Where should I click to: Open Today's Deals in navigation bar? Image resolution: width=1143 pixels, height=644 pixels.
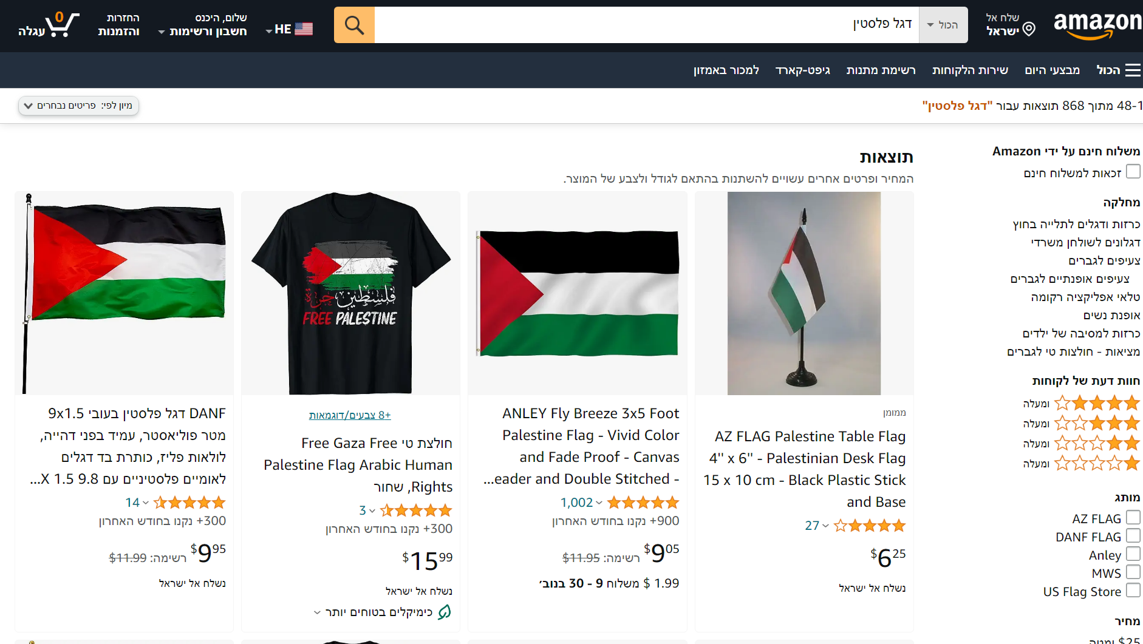point(1052,70)
